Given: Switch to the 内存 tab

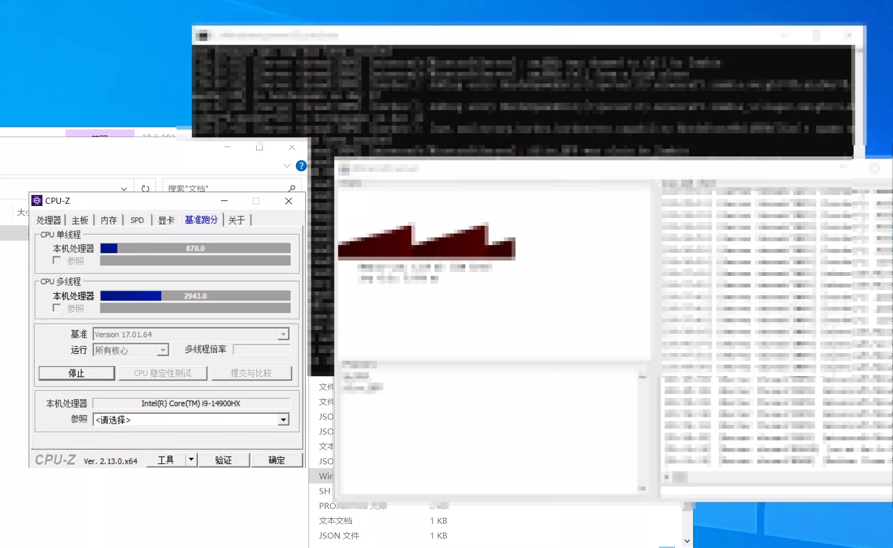Looking at the screenshot, I should point(109,220).
